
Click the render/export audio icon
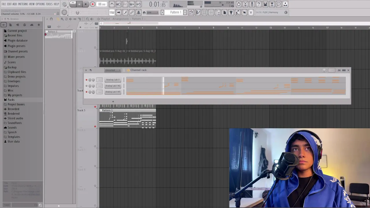point(272,4)
